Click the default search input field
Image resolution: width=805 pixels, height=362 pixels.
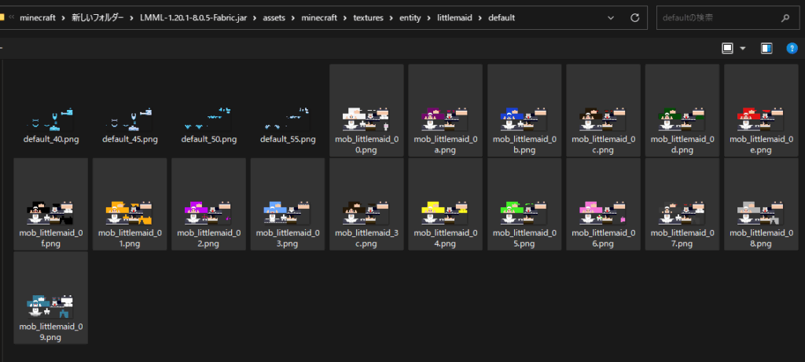(x=715, y=17)
